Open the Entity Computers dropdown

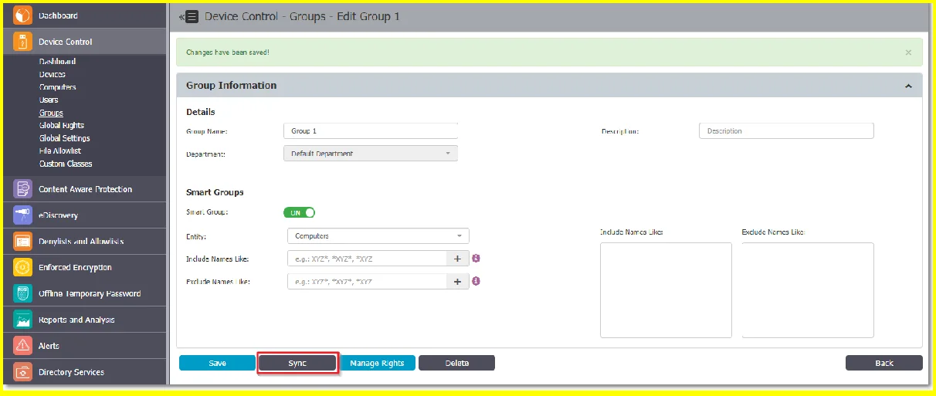pos(378,236)
